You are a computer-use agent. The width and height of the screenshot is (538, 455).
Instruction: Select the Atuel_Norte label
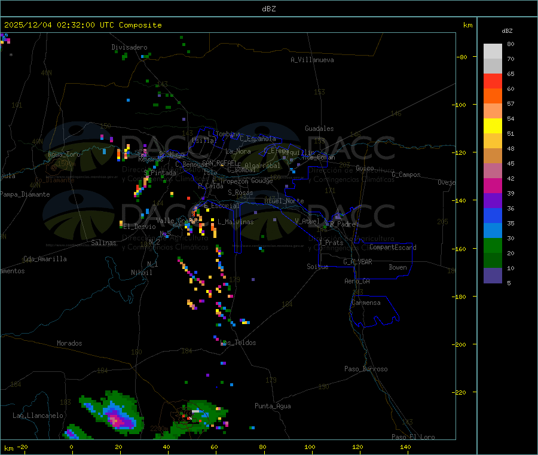pyautogui.click(x=284, y=201)
